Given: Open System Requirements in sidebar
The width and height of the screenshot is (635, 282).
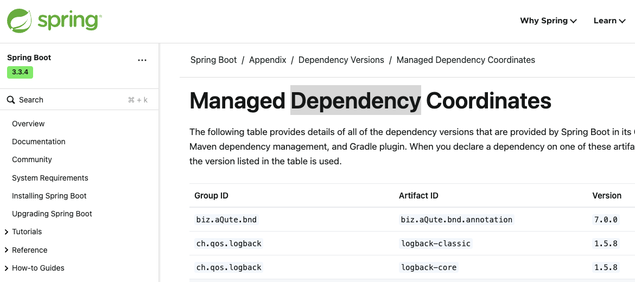Looking at the screenshot, I should pos(50,178).
